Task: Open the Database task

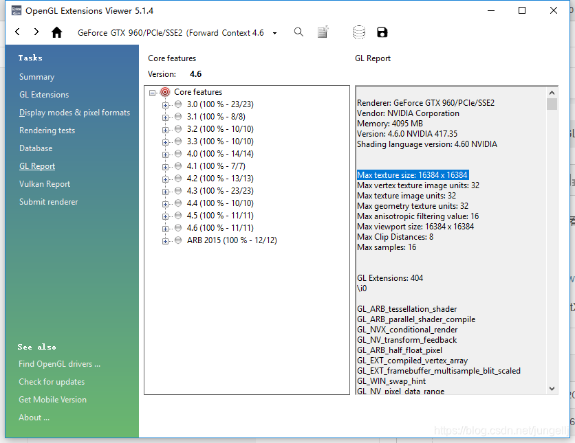Action: (36, 148)
